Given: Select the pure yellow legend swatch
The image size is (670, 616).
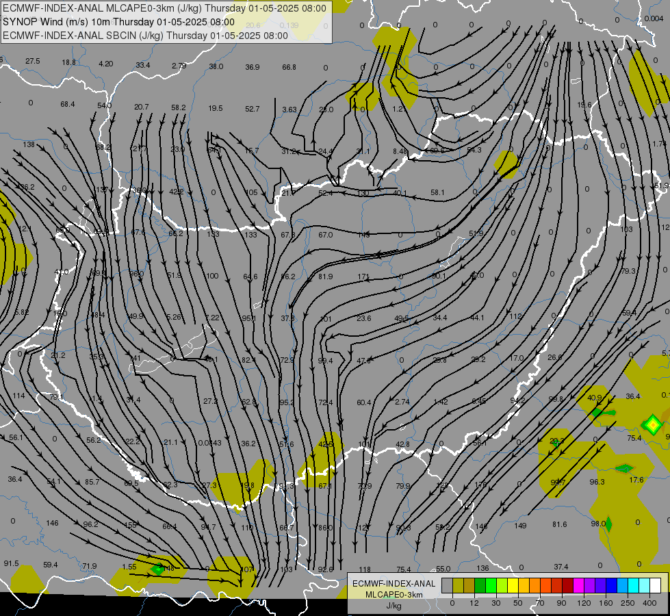Looking at the screenshot, I should click(x=513, y=586).
